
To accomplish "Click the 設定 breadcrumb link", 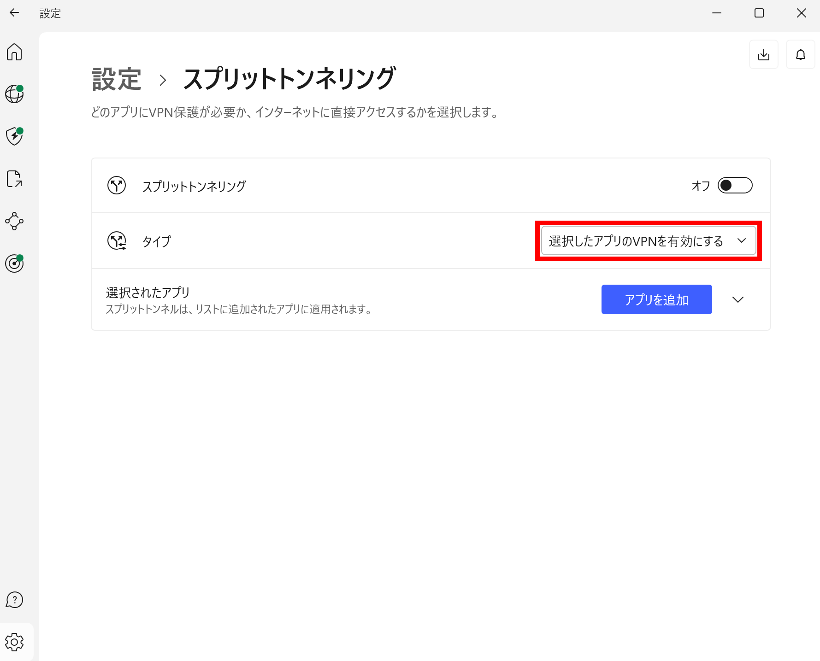I will [x=117, y=79].
